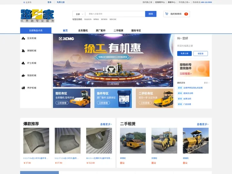Expand the 手机路之家 dropdown
Screen dimensions: 232x174
(x=184, y=2)
